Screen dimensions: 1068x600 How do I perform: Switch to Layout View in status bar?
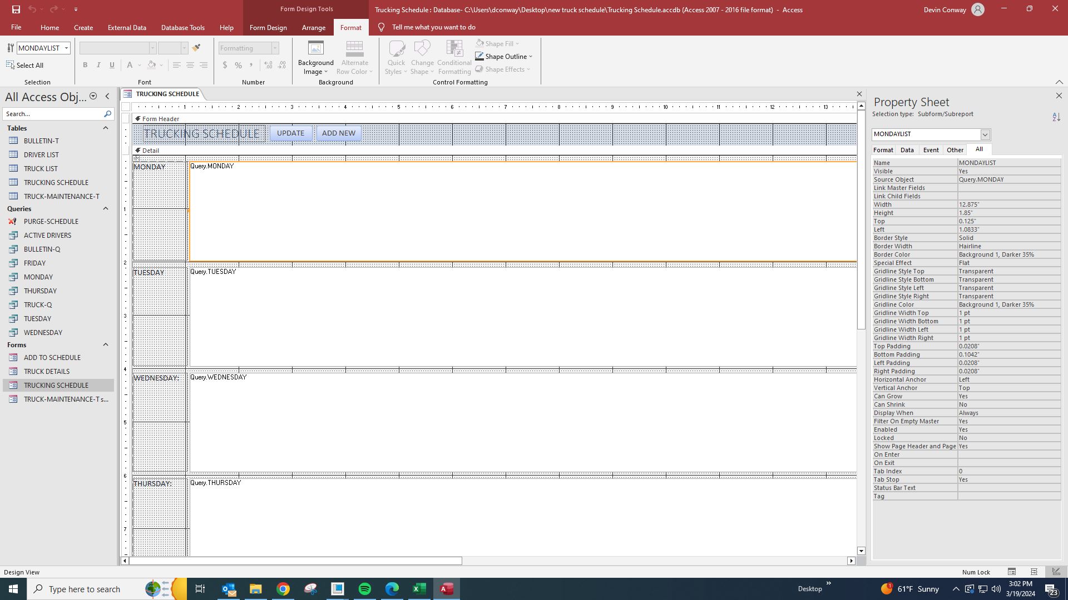1034,572
